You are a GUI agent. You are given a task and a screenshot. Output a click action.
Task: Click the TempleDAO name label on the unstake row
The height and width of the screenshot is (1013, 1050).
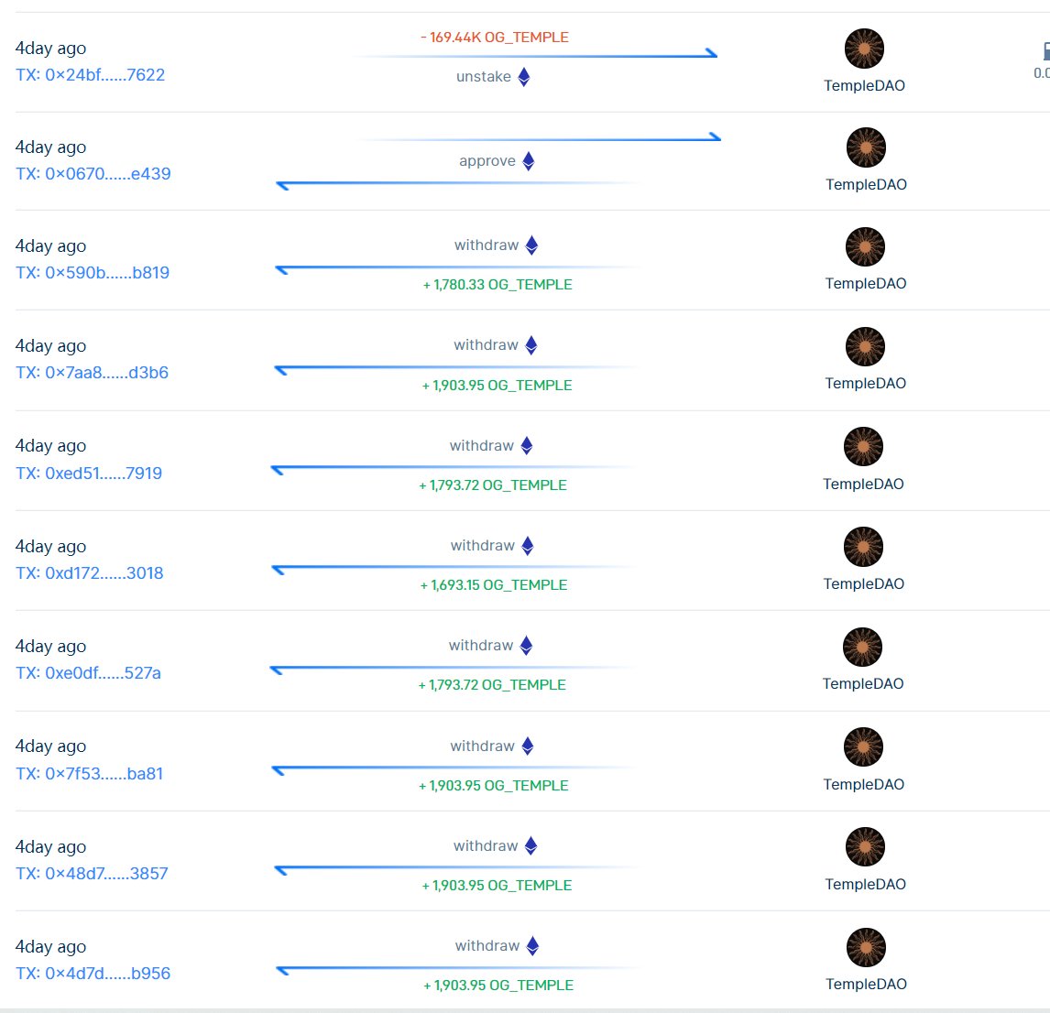coord(863,85)
